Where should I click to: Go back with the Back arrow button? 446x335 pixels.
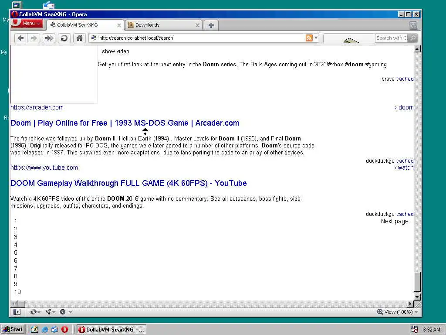click(x=20, y=38)
